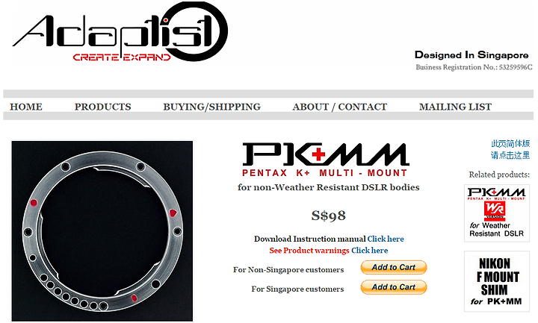The height and width of the screenshot is (323, 538).
Task: Add to Cart for Singapore customers
Action: [x=394, y=287]
